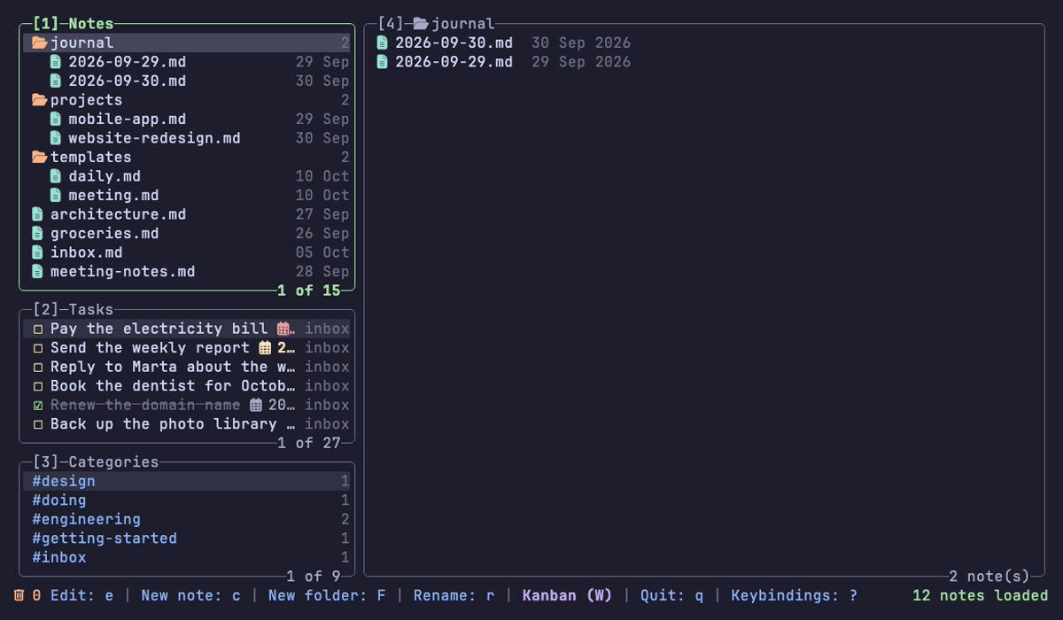
Task: Click the projects folder icon
Action: tap(39, 100)
